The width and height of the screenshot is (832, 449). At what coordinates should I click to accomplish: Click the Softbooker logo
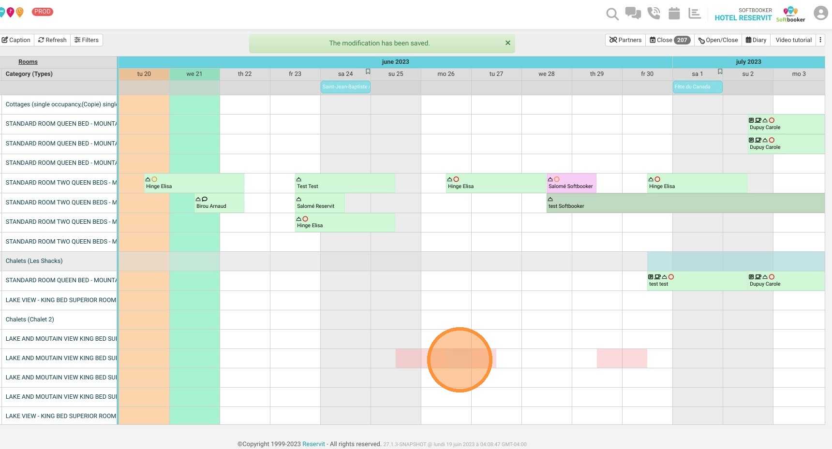[x=790, y=14]
